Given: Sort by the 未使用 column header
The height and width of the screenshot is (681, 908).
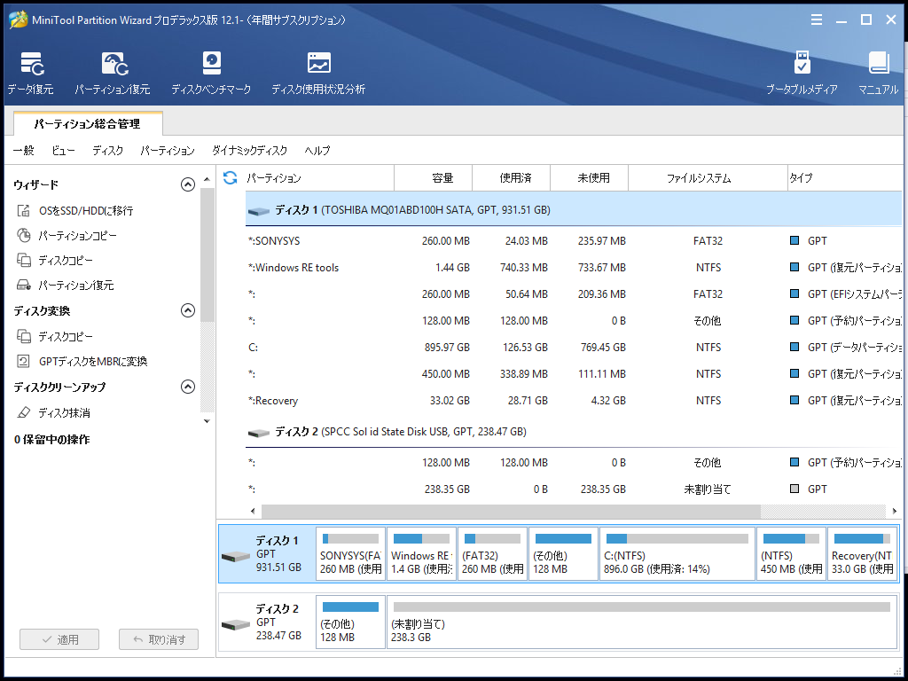Looking at the screenshot, I should click(590, 177).
